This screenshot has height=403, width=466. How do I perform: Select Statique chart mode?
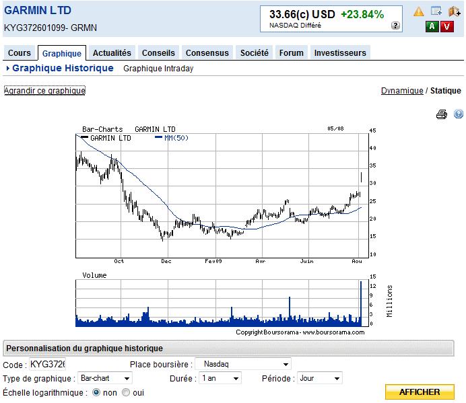446,91
